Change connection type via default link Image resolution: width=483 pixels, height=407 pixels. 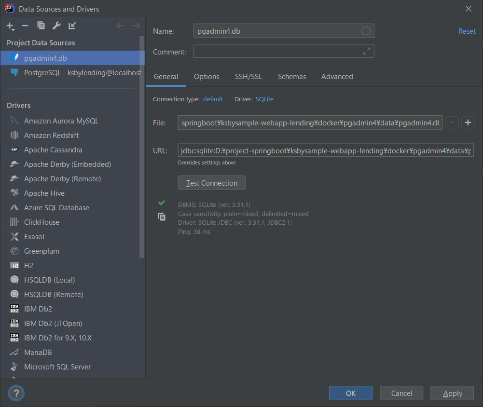(x=212, y=99)
